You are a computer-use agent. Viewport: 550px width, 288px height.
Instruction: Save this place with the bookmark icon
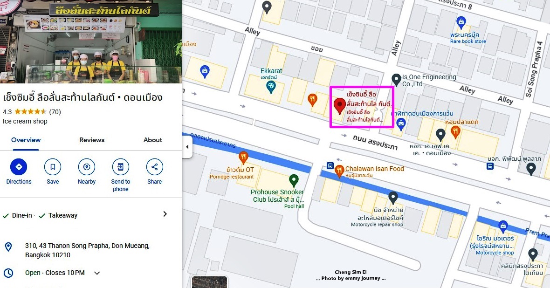pos(53,167)
